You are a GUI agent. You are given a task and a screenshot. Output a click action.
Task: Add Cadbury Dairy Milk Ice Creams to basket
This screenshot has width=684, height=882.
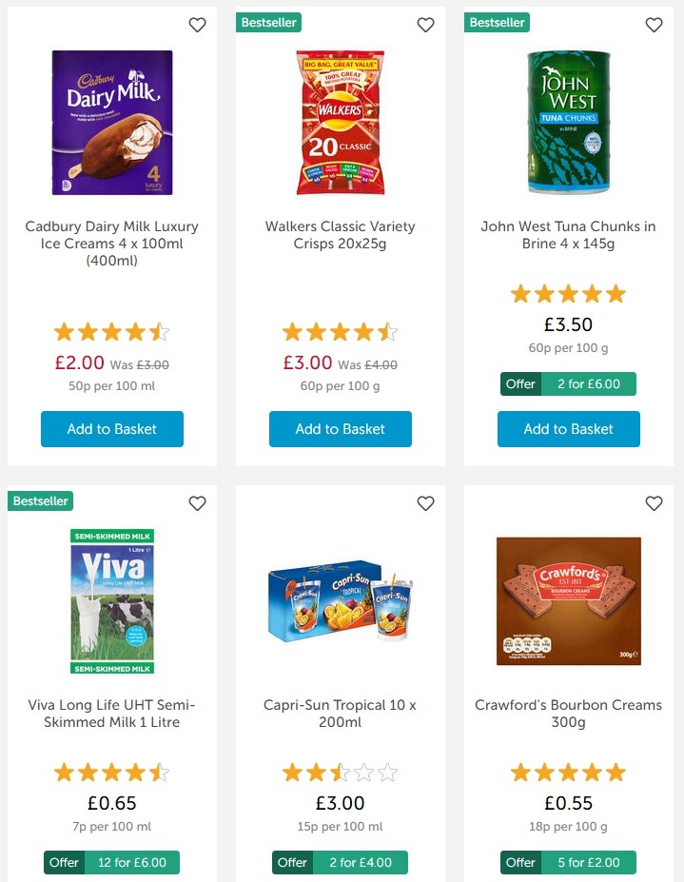point(111,429)
